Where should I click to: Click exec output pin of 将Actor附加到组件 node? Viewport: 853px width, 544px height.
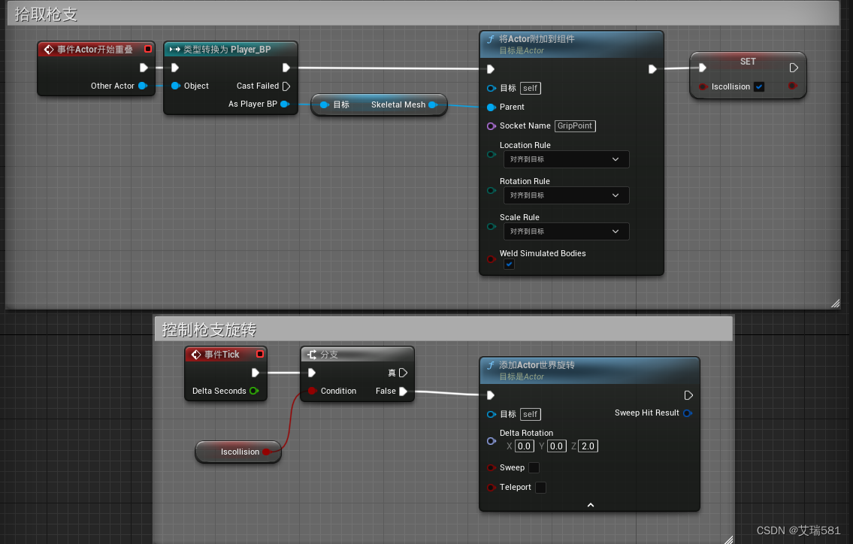click(652, 69)
